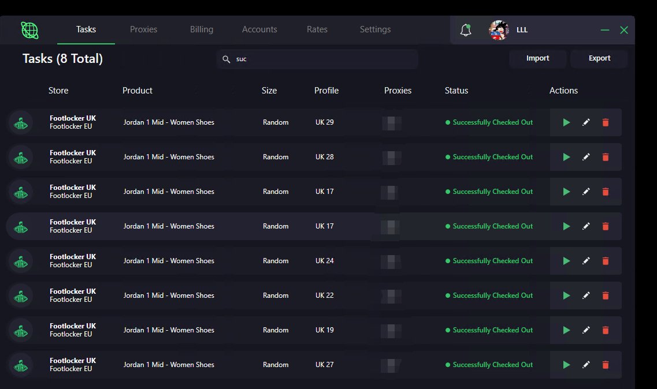
Task: Edit the UK 19 profile task
Action: pyautogui.click(x=586, y=330)
